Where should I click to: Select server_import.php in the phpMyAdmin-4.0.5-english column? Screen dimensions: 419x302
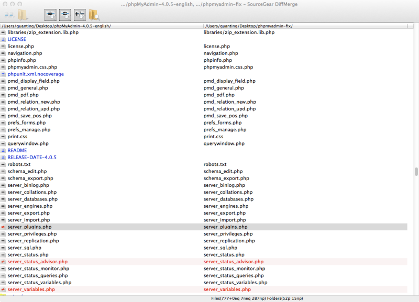29,220
